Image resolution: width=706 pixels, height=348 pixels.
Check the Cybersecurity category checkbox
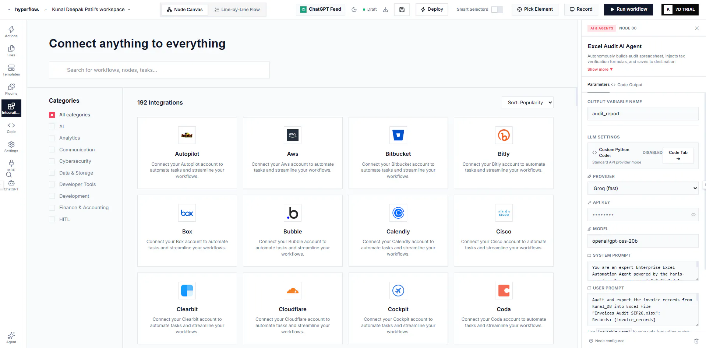pyautogui.click(x=52, y=161)
